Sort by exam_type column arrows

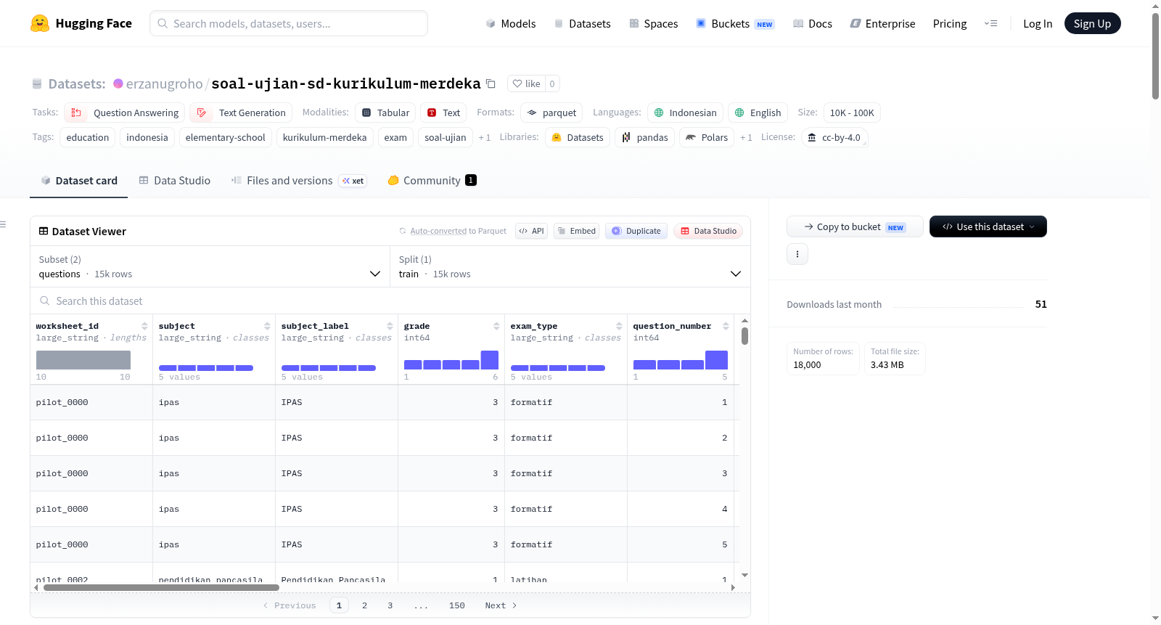[x=619, y=326]
